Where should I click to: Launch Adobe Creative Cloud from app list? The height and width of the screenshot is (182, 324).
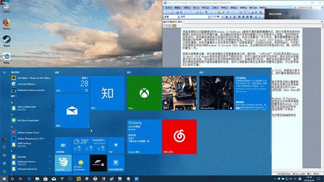(31, 132)
